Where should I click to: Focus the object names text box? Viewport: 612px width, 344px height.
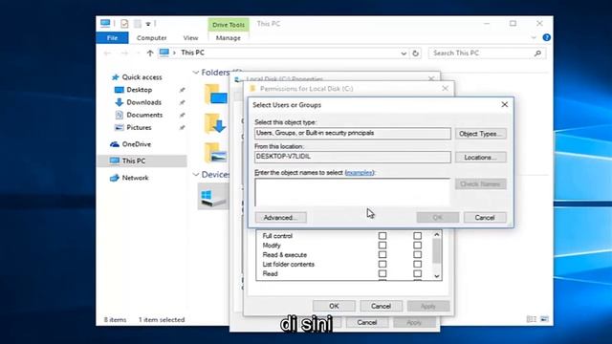click(x=353, y=192)
